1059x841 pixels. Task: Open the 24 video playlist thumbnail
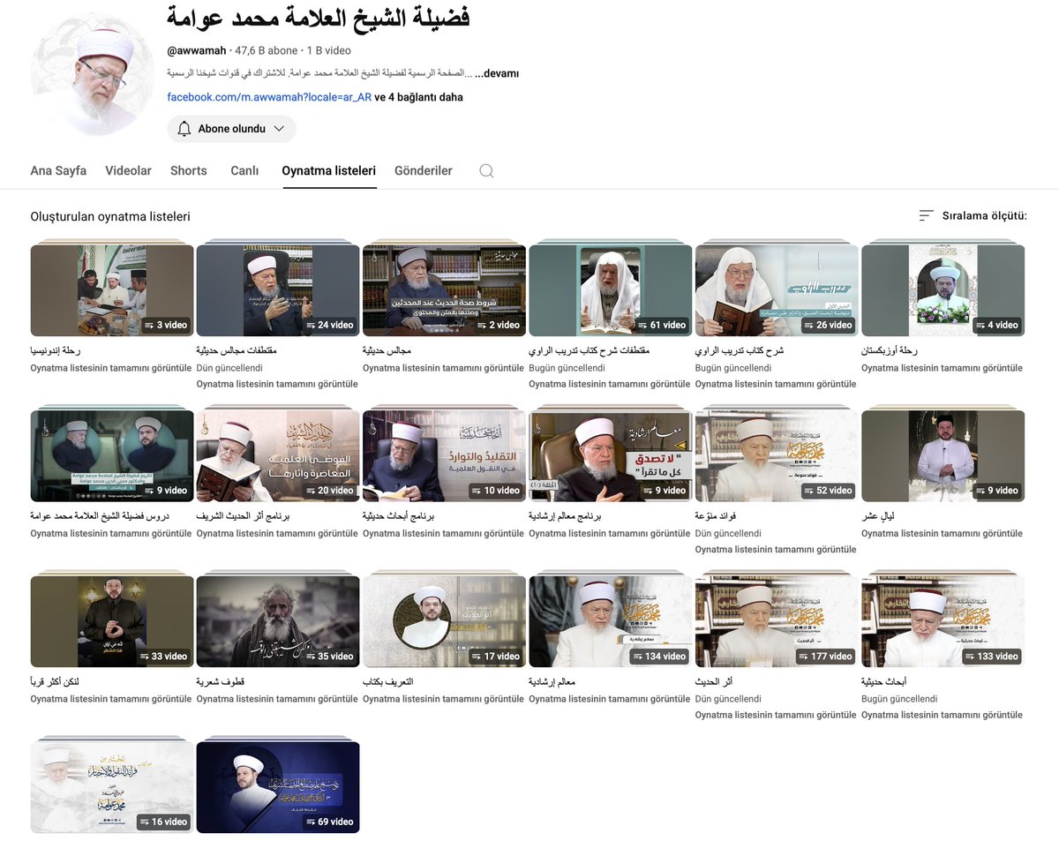pos(278,290)
